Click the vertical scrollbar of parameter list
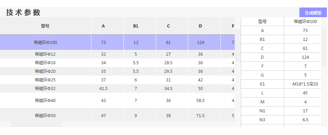This screenshot has height=135, width=328. [324, 48]
